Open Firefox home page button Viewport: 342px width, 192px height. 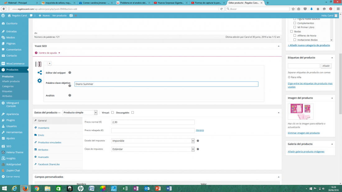(318, 9)
